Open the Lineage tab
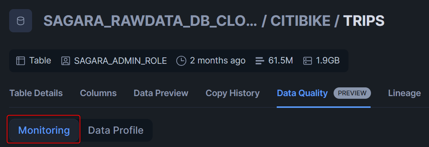This screenshot has height=147, width=429. (404, 93)
